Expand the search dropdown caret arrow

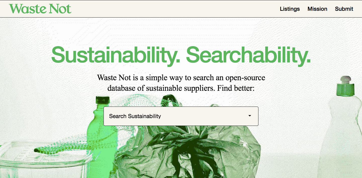click(x=250, y=116)
